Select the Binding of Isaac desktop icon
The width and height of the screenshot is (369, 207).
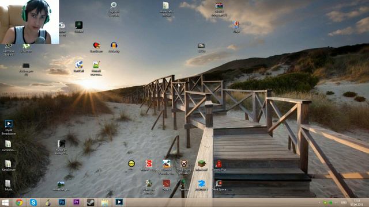pyautogui.click(x=184, y=167)
